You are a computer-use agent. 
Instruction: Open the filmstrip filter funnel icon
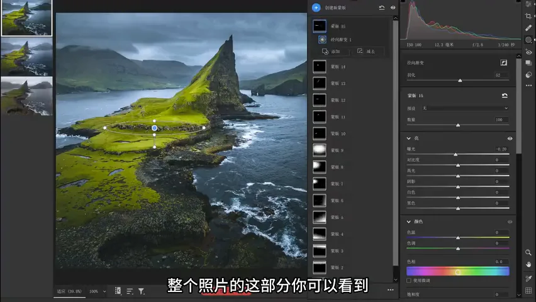coord(141,291)
